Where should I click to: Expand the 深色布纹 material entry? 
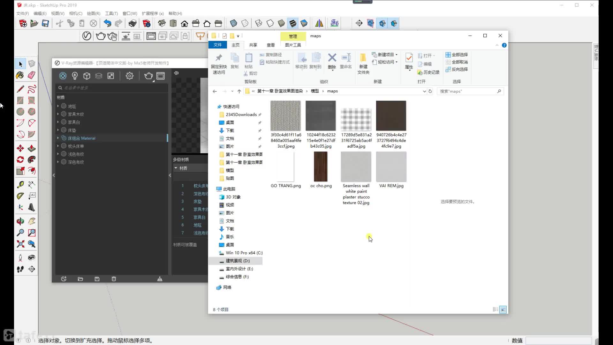tap(58, 162)
